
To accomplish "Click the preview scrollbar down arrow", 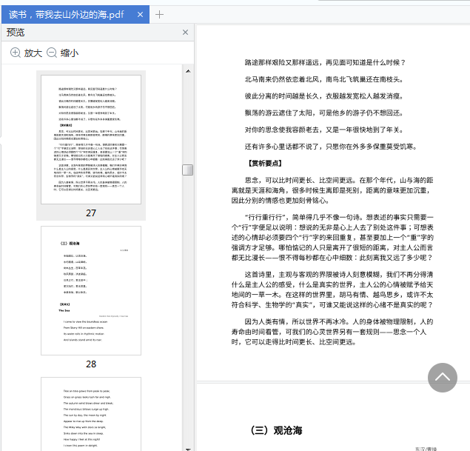I will coord(188,449).
